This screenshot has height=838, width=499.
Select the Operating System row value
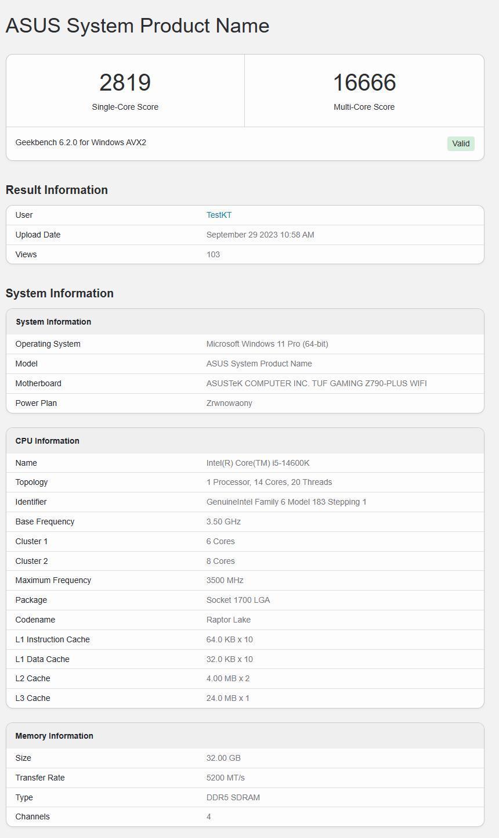point(267,344)
